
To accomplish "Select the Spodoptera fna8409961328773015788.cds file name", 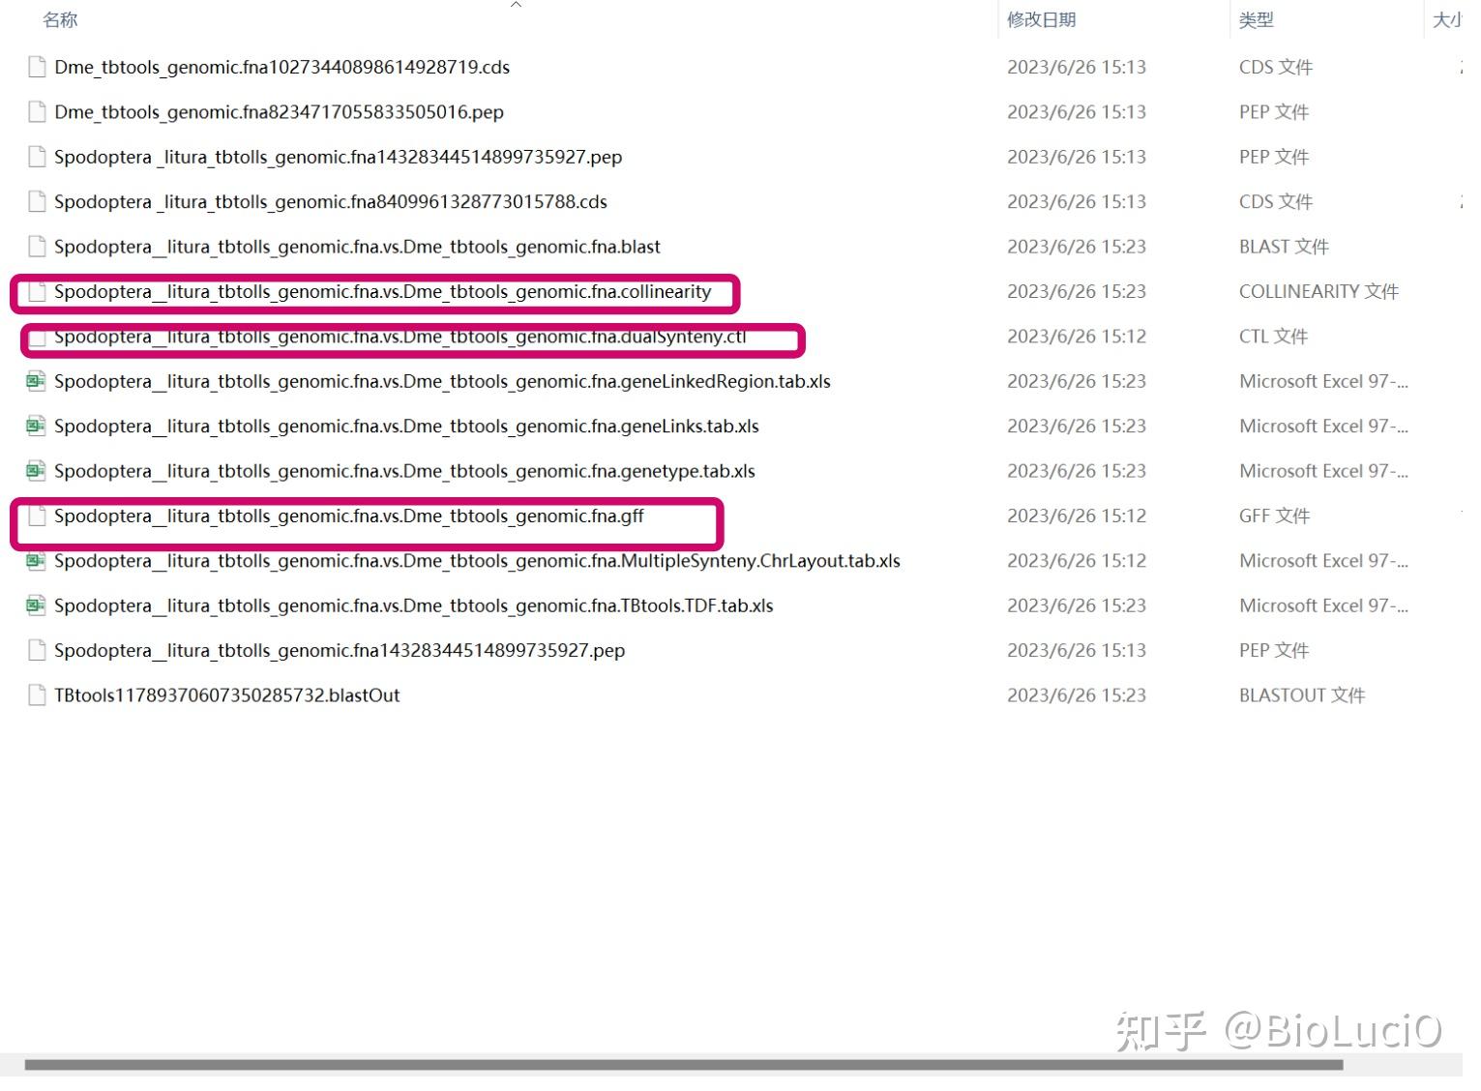I will tap(331, 202).
